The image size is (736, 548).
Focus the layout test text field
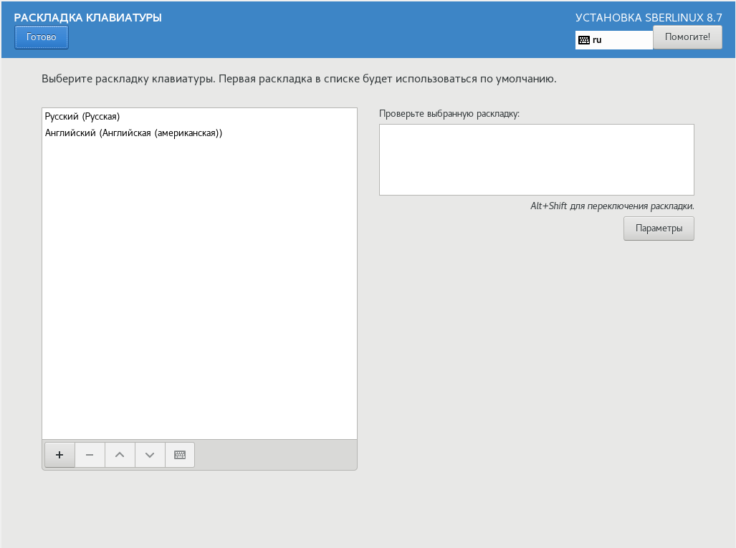click(x=536, y=160)
